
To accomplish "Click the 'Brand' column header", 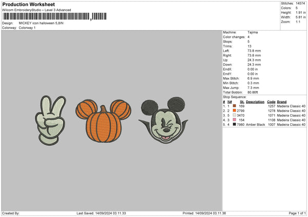I will click(x=282, y=102).
